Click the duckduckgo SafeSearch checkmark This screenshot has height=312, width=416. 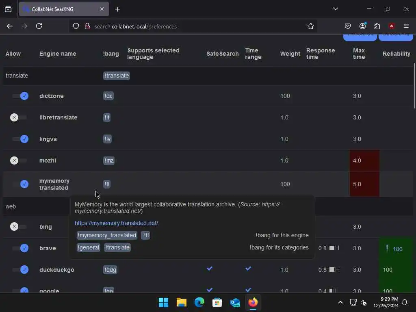tap(210, 269)
